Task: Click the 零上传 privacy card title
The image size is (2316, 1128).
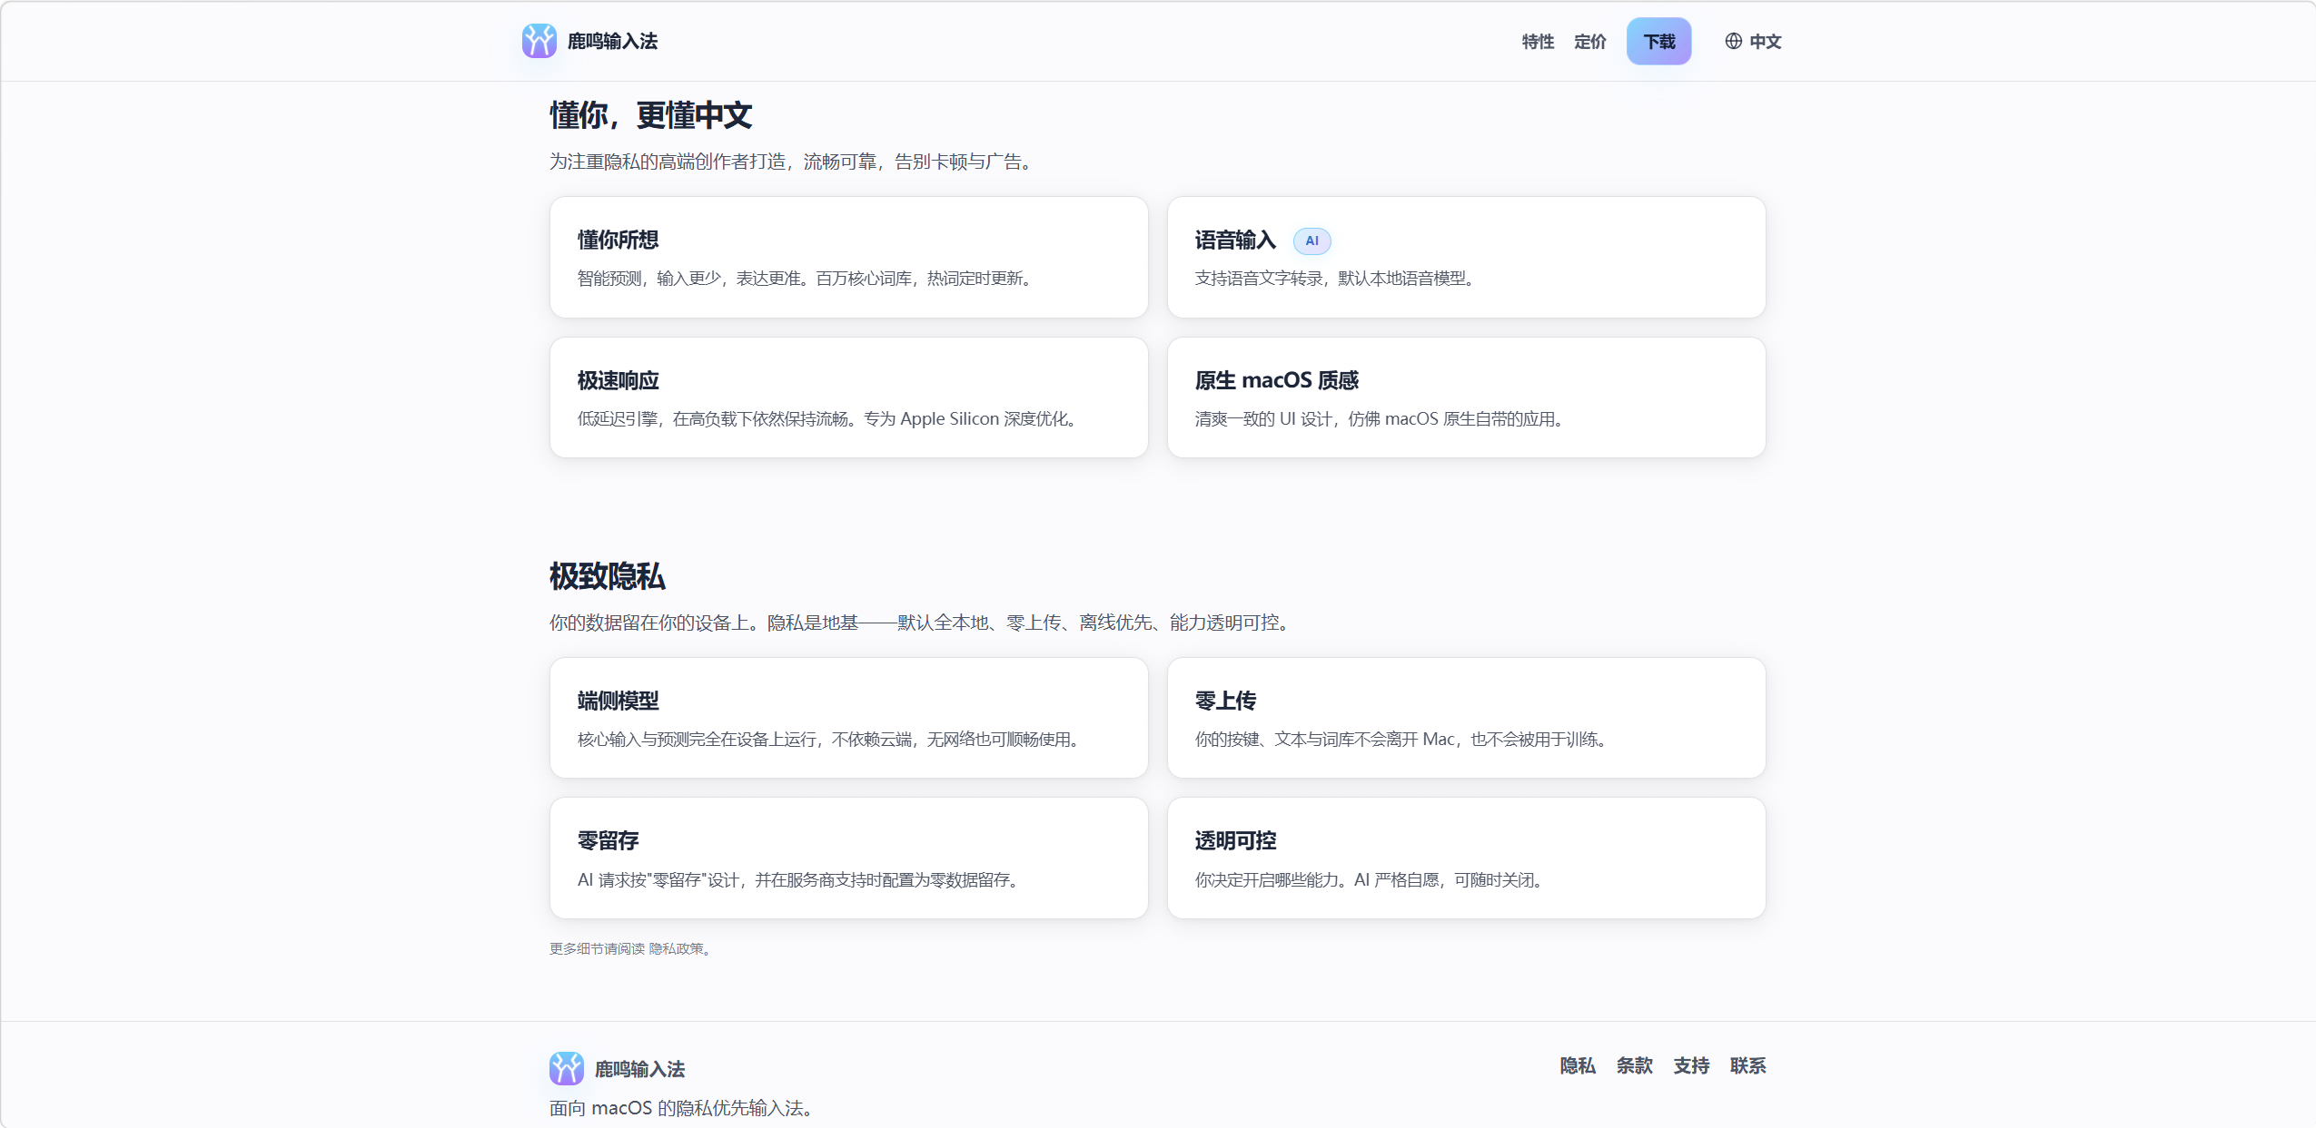Action: tap(1225, 701)
